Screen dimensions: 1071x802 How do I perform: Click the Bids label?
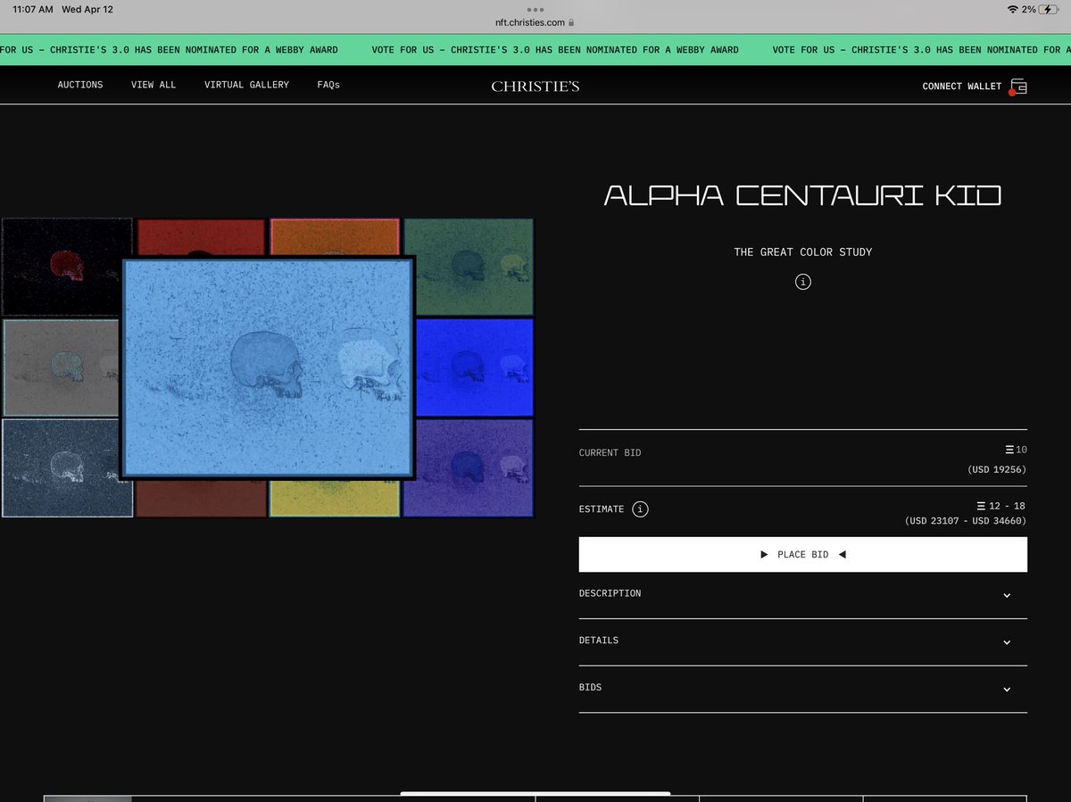click(x=590, y=688)
